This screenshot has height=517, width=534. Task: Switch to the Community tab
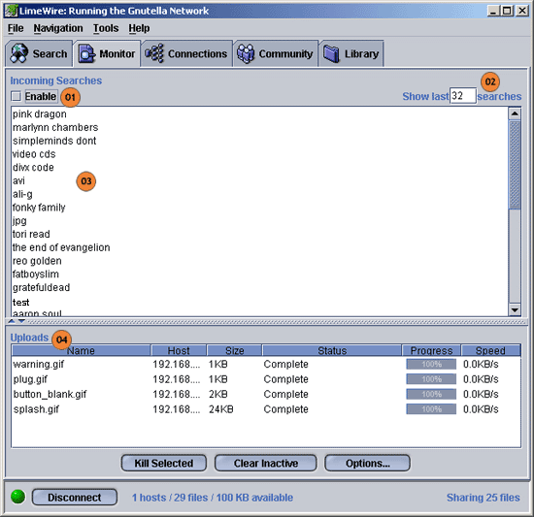(276, 53)
